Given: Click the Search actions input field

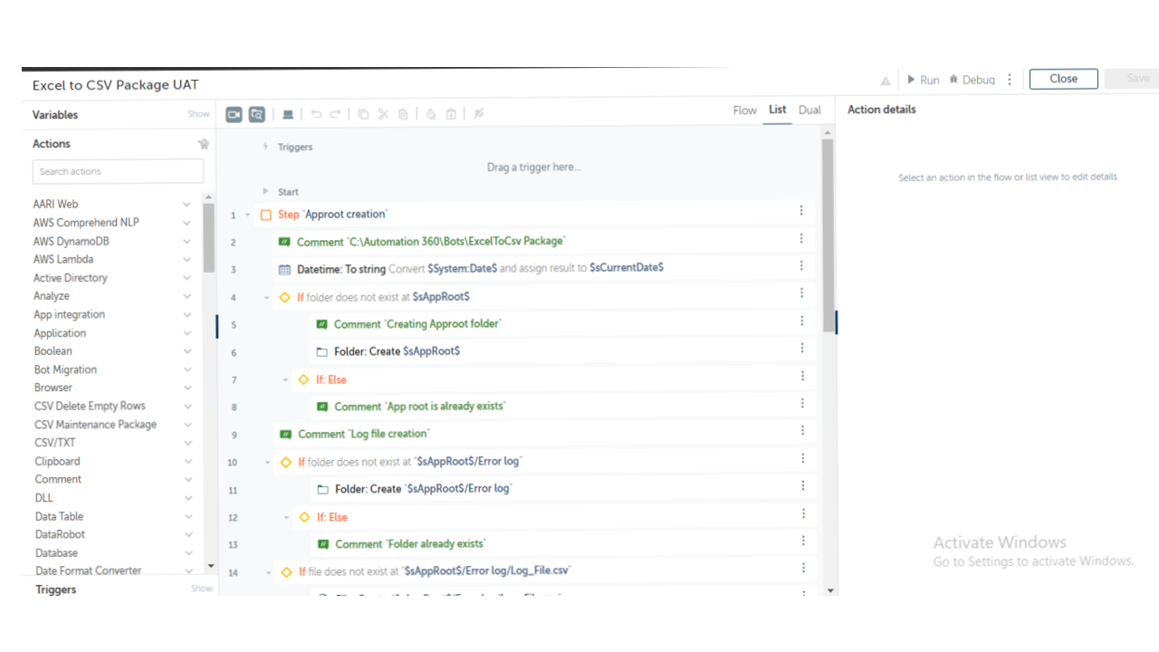Looking at the screenshot, I should tap(118, 171).
